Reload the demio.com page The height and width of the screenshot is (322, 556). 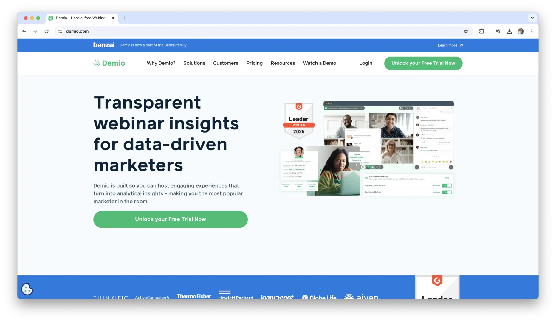click(x=47, y=31)
